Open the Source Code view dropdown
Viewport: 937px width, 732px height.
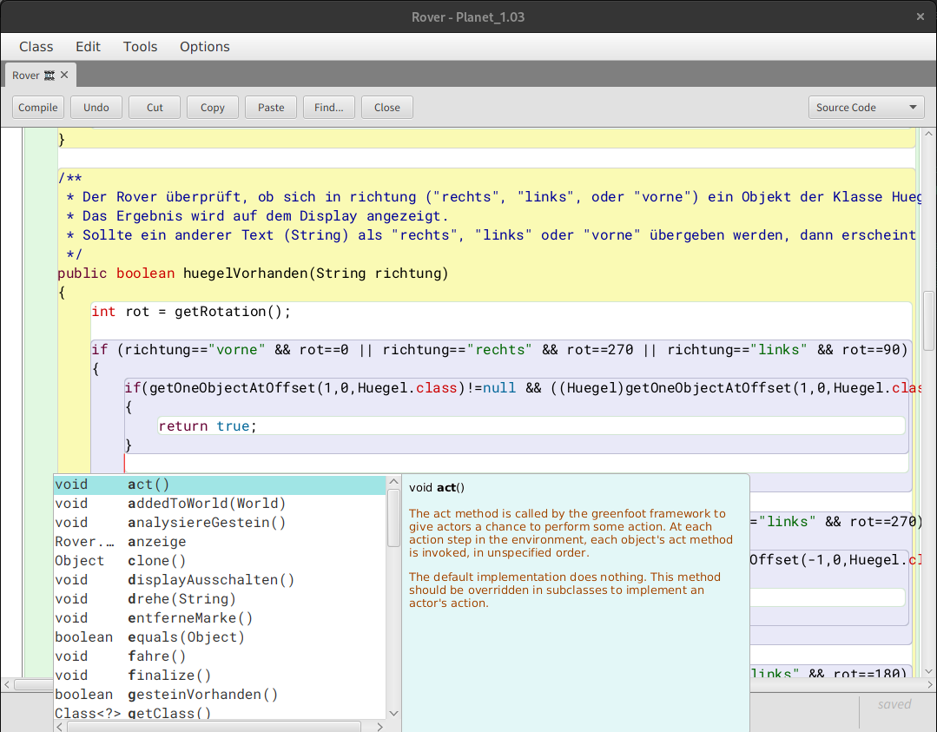866,108
